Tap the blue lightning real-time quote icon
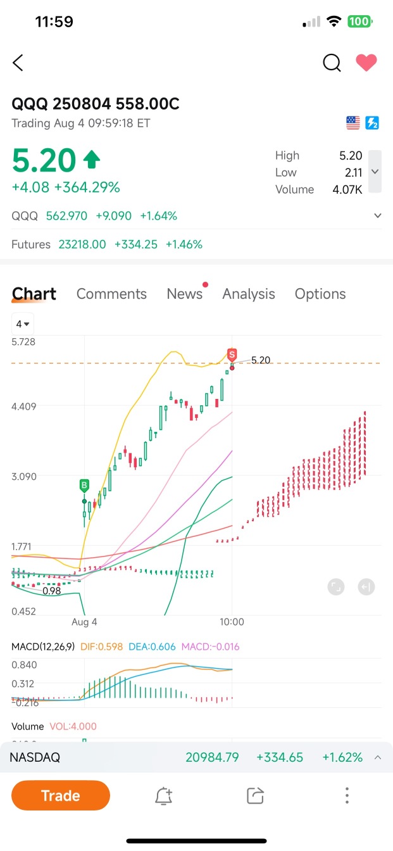393x851 pixels. click(x=372, y=123)
